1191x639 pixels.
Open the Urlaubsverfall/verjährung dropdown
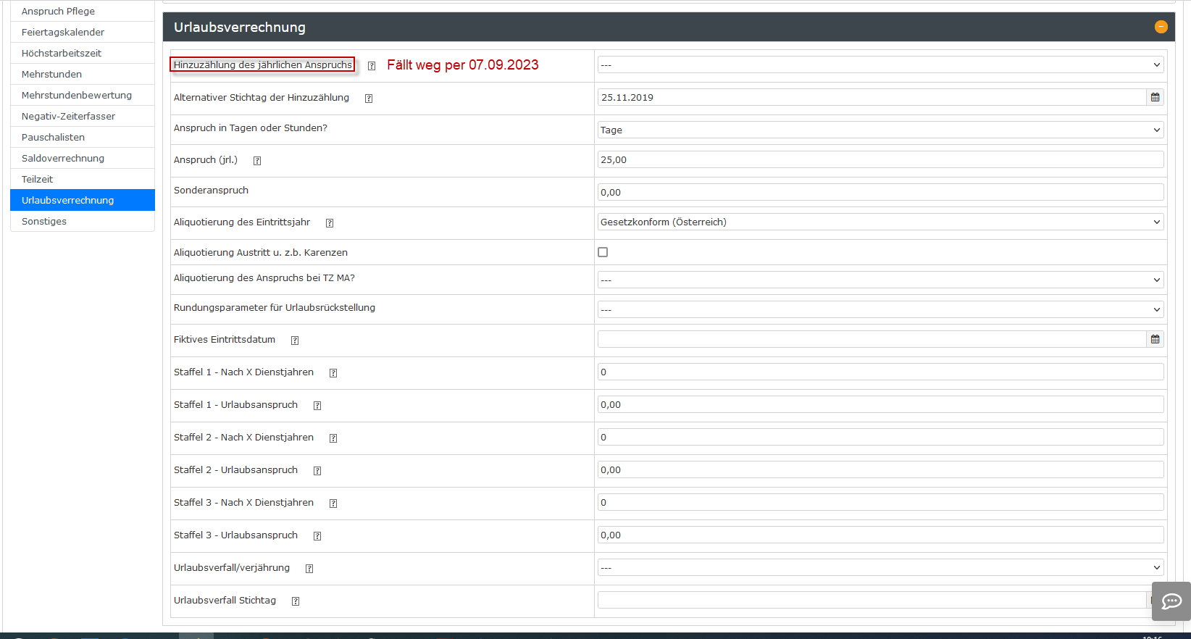click(880, 567)
